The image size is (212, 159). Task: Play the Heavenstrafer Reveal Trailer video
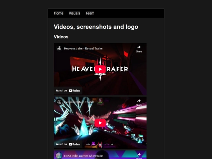[100, 69]
